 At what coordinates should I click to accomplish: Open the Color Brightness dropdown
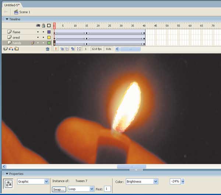tap(156, 181)
